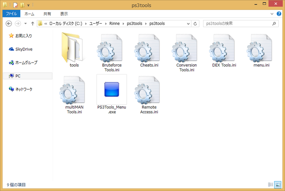285x191 pixels.
Task: Select お気に入り in navigation pane
Action: (x=21, y=36)
